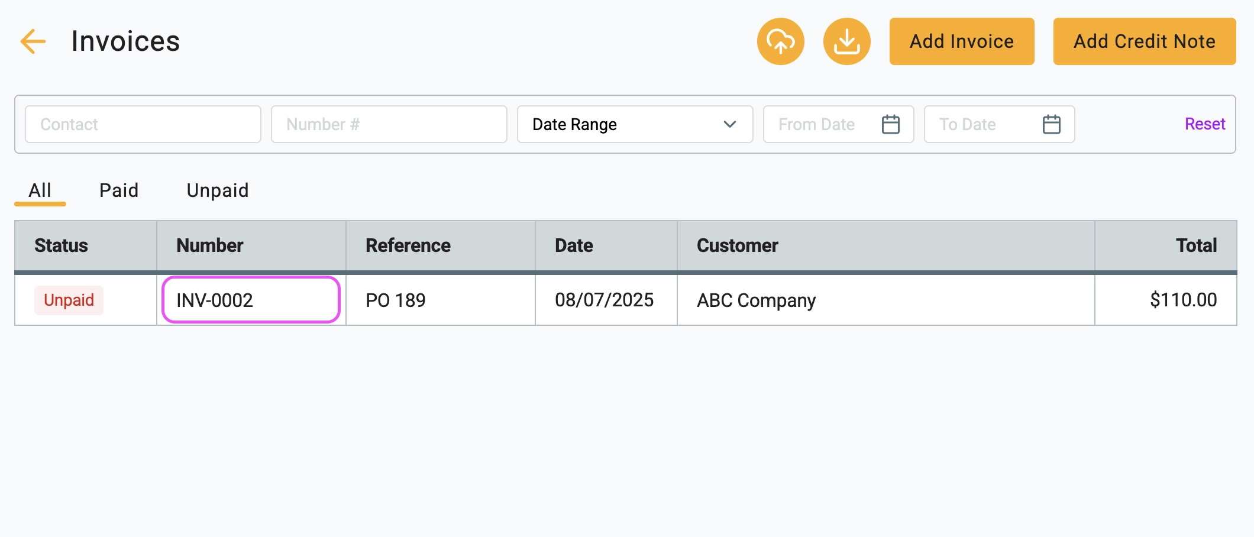Click the download icon button

click(846, 41)
